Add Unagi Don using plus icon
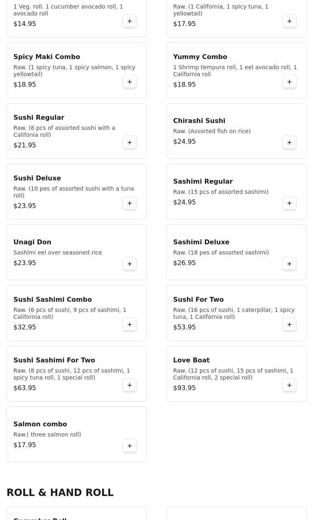 point(130,264)
